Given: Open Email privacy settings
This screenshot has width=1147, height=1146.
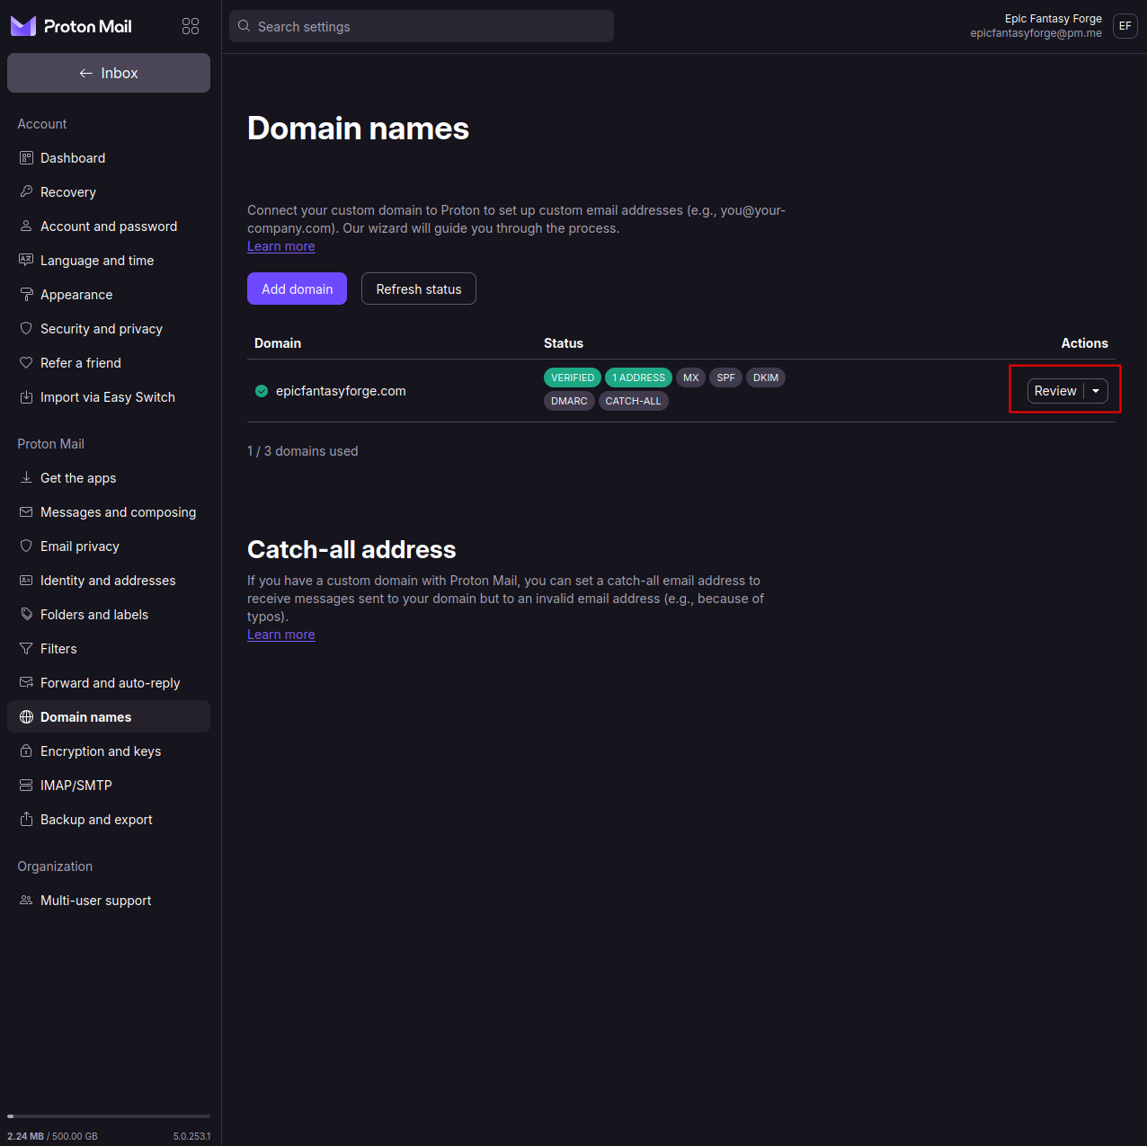Looking at the screenshot, I should pos(109,546).
